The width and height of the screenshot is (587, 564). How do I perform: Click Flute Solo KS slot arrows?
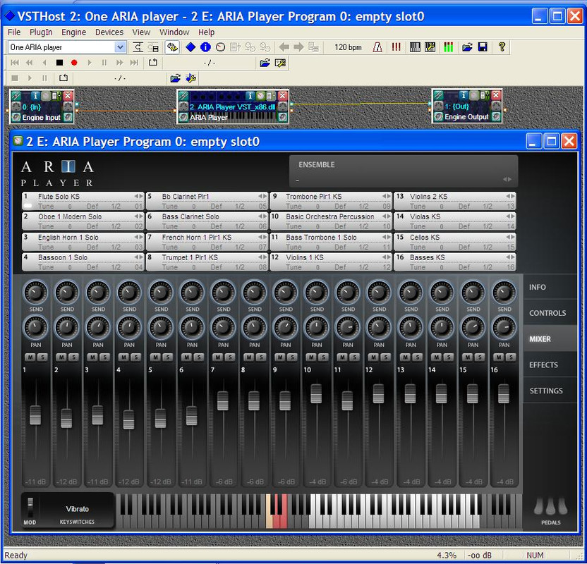tap(138, 196)
